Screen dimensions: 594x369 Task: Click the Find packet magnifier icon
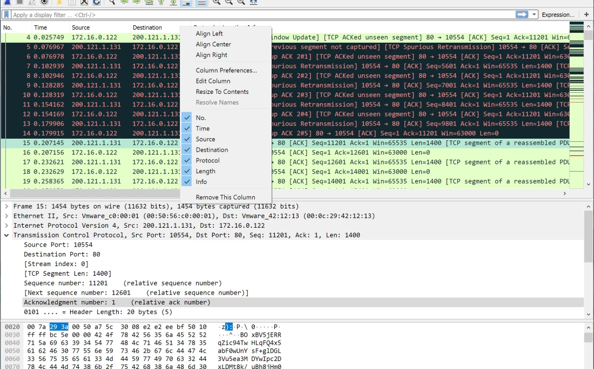tap(112, 2)
